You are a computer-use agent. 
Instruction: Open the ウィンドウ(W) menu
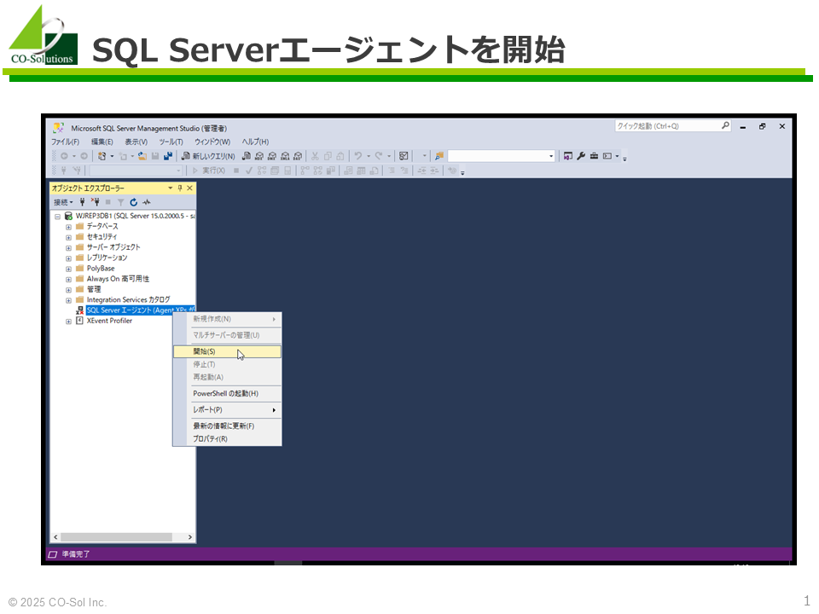click(x=212, y=142)
